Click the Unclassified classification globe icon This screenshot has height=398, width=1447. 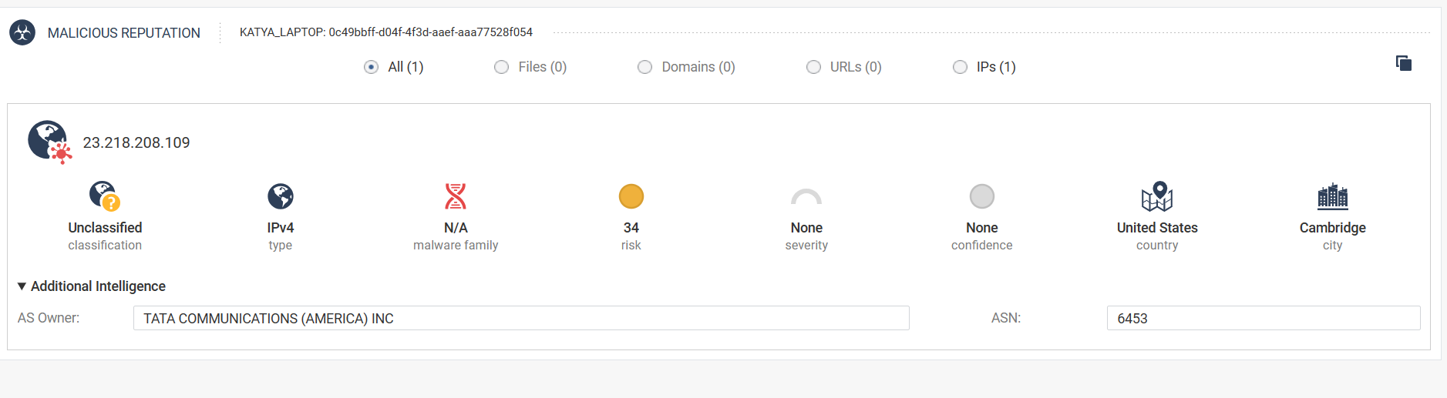(x=104, y=196)
